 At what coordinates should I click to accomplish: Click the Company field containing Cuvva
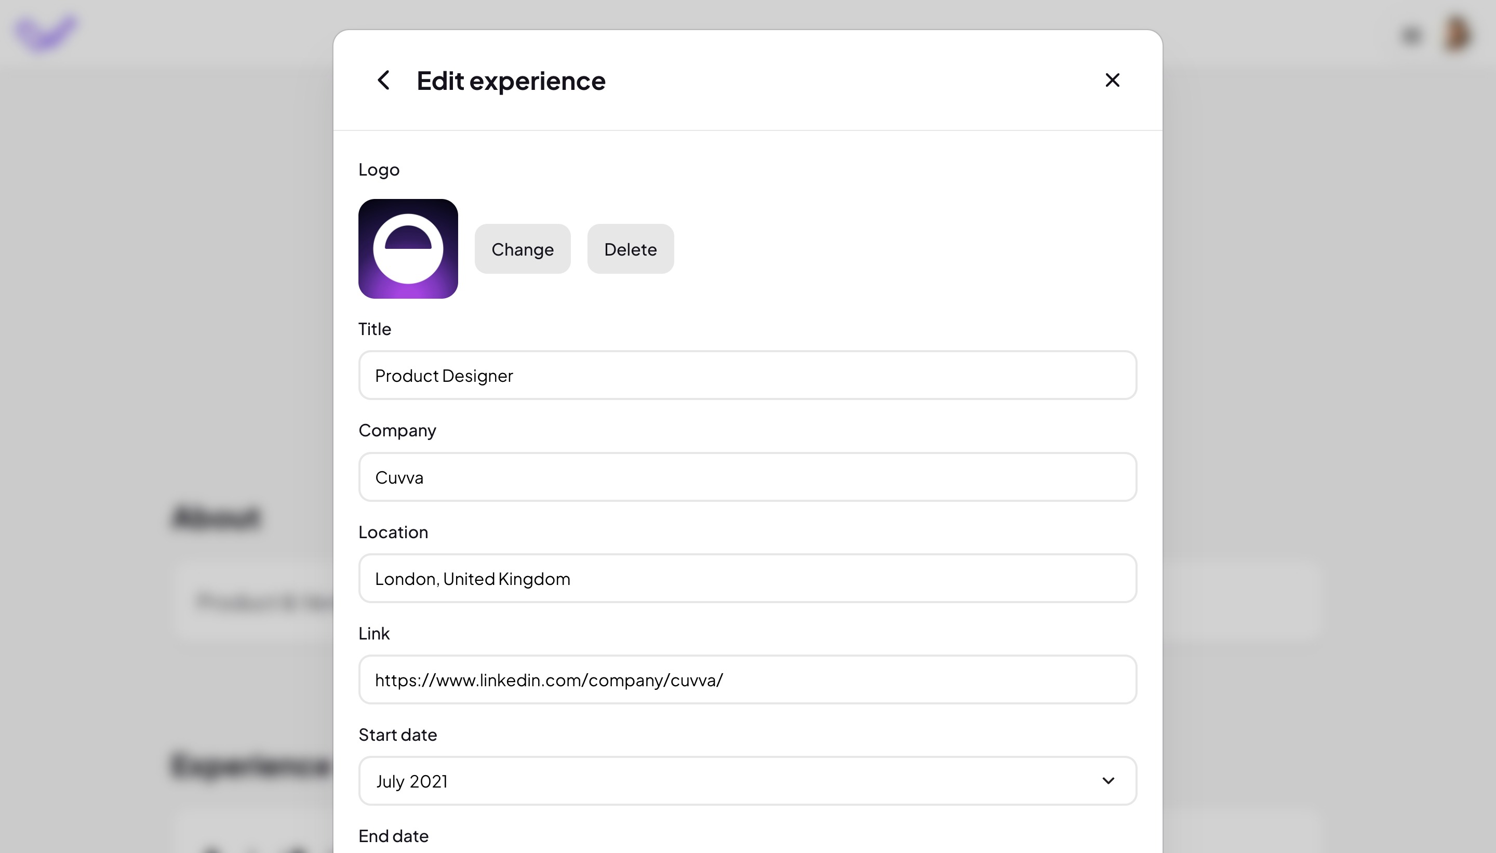(747, 477)
